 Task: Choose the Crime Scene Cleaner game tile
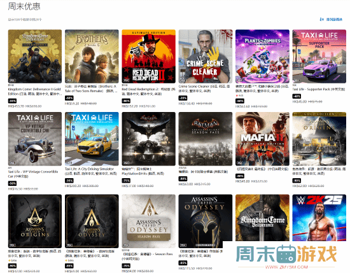point(206,56)
